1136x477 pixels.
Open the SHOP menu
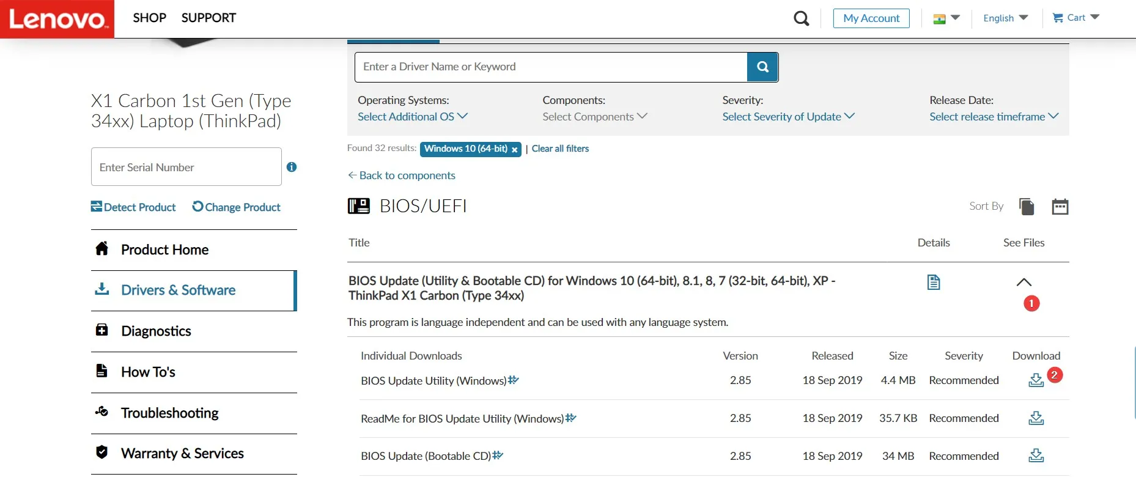point(150,18)
